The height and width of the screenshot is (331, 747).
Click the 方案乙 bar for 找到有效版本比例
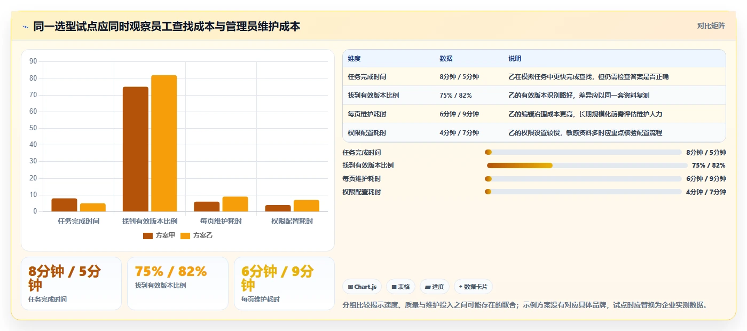(x=164, y=143)
